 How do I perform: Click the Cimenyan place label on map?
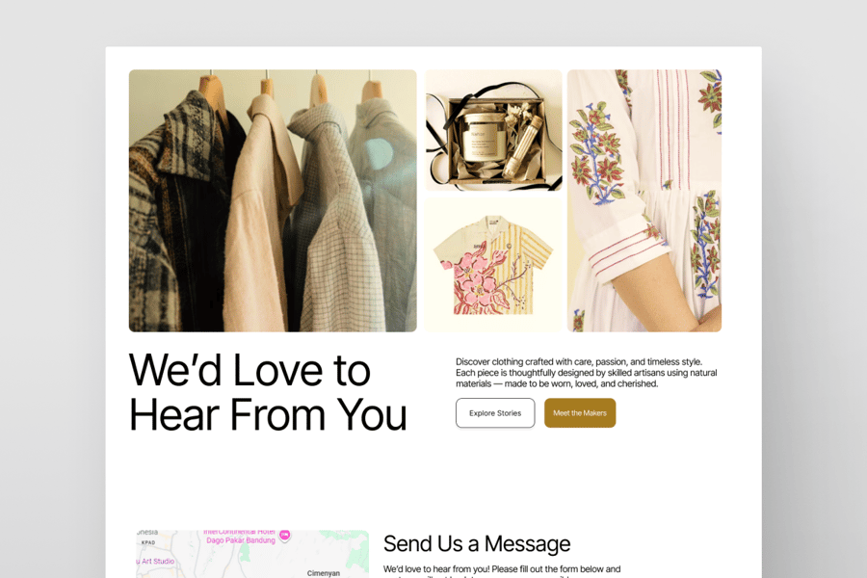pyautogui.click(x=324, y=573)
